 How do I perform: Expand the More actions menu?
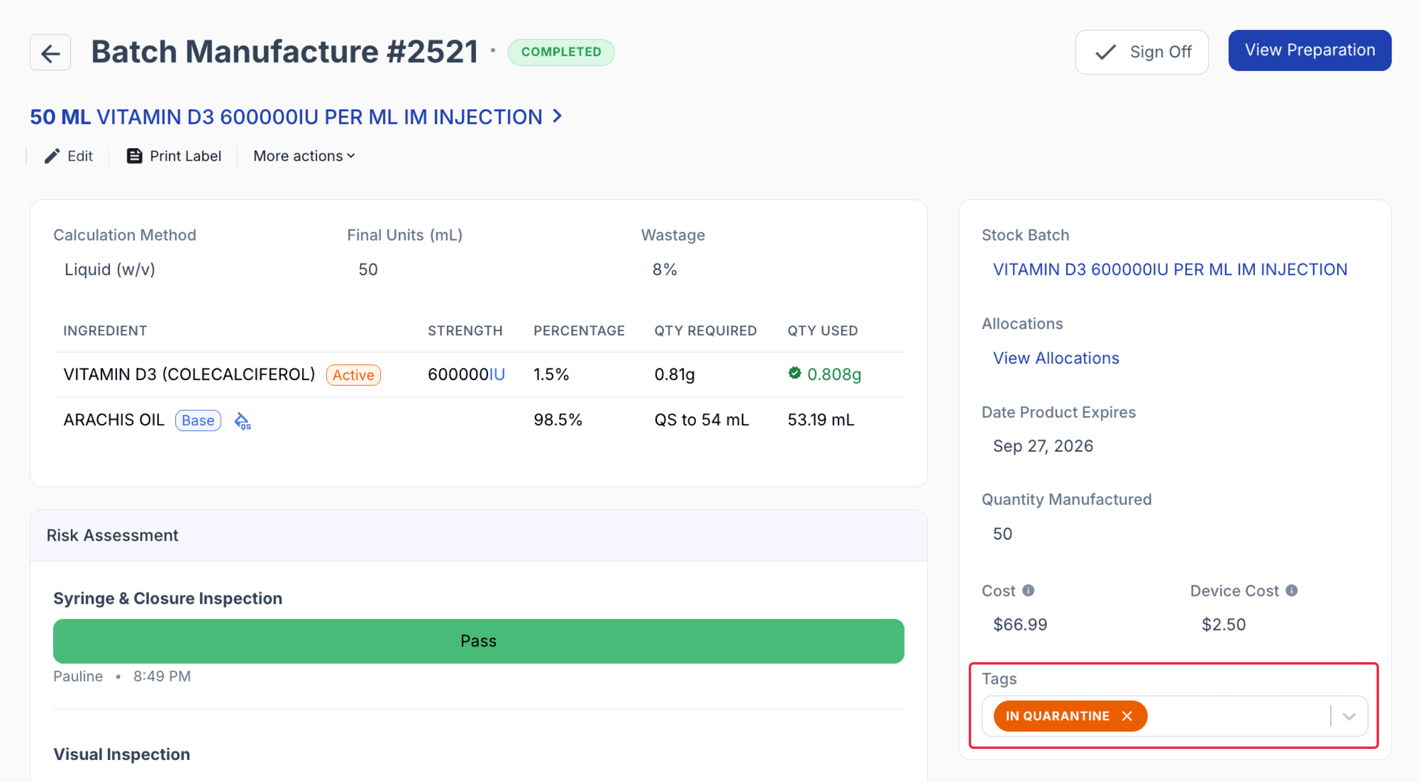[x=304, y=157]
